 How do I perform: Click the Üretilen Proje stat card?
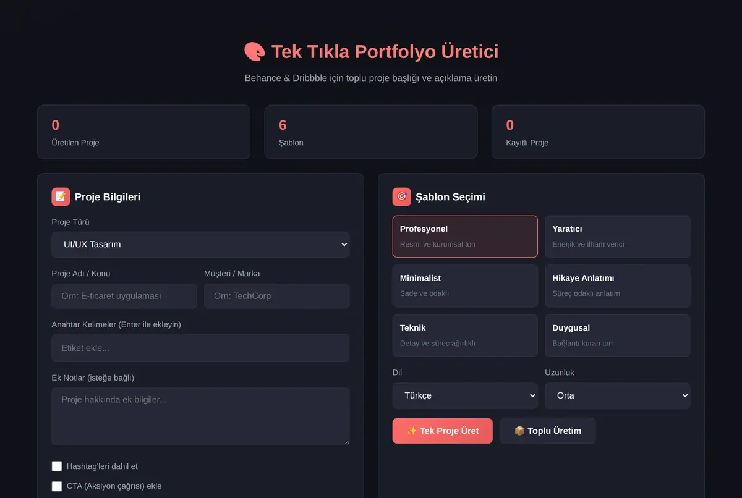tap(143, 132)
